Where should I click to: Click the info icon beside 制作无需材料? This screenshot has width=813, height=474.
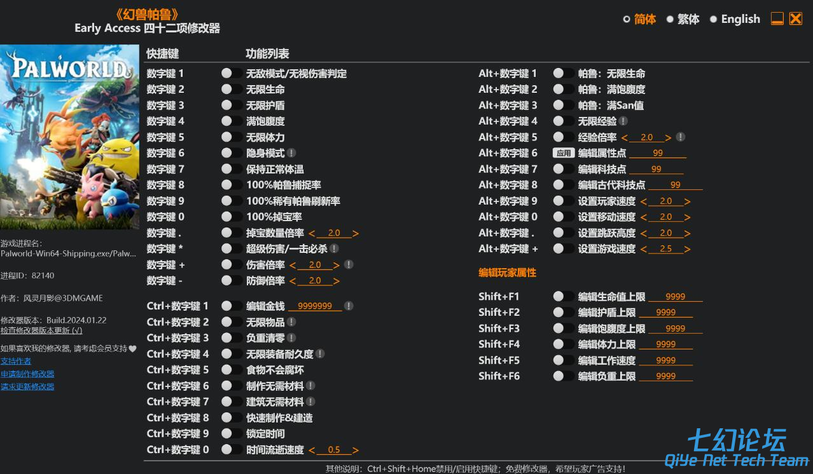[310, 386]
